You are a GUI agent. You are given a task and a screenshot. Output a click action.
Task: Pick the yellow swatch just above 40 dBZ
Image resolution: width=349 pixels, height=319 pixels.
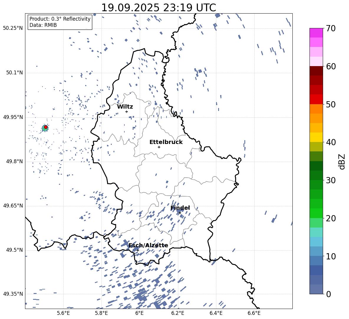tap(316, 137)
